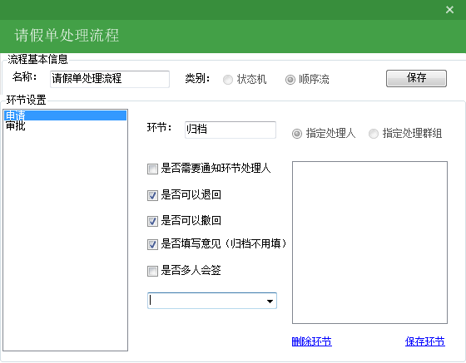Viewport: 466px width, 363px height.
Task: Toggle 是否填写意见 checkbox
Action: pyautogui.click(x=152, y=245)
